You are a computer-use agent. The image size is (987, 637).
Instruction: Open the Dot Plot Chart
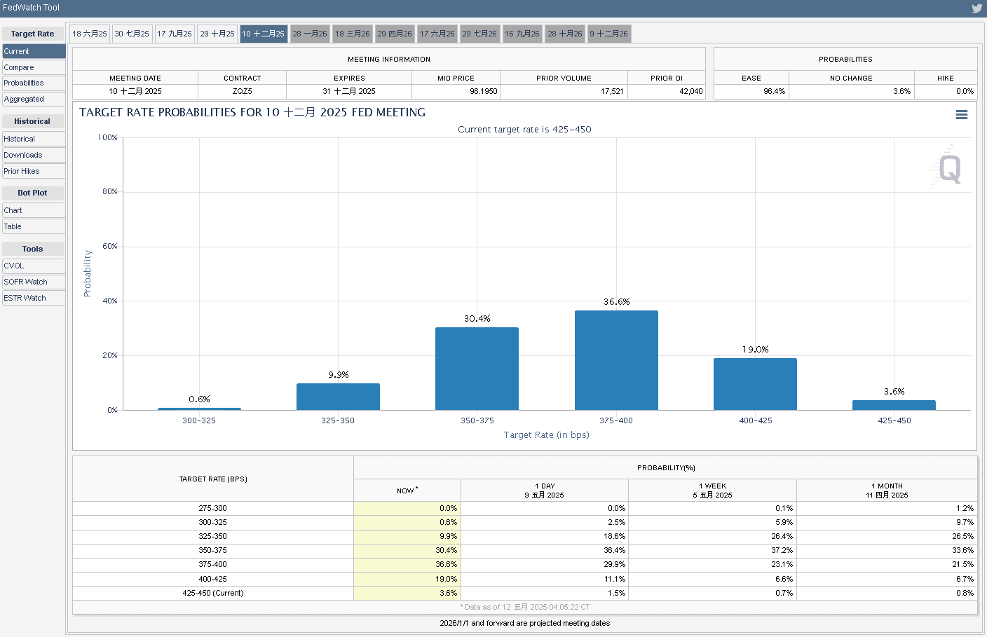click(x=13, y=210)
